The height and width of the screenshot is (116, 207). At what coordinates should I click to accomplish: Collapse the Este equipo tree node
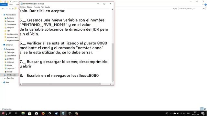pyautogui.click(x=2, y=49)
